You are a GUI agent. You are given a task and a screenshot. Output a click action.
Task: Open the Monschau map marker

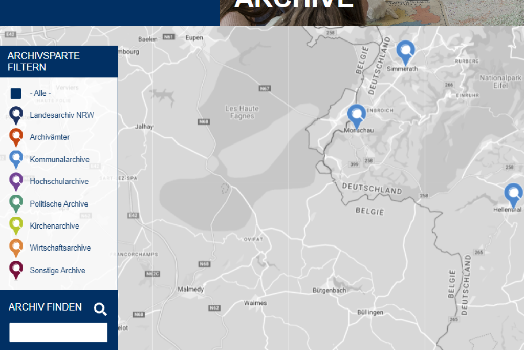[357, 117]
